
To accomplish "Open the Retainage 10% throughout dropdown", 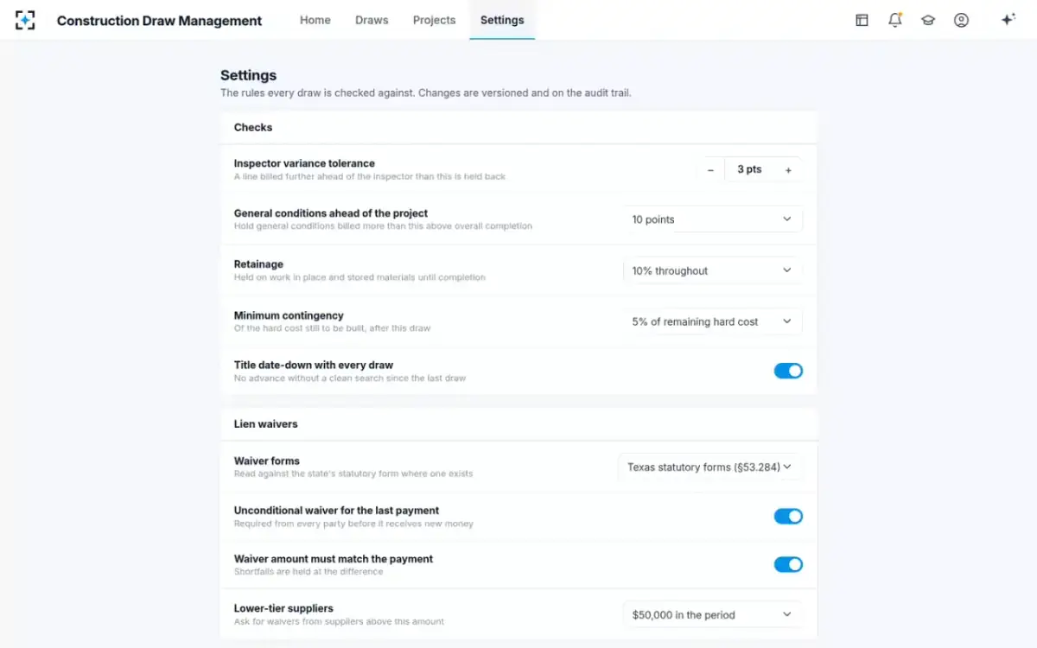I will (x=713, y=270).
